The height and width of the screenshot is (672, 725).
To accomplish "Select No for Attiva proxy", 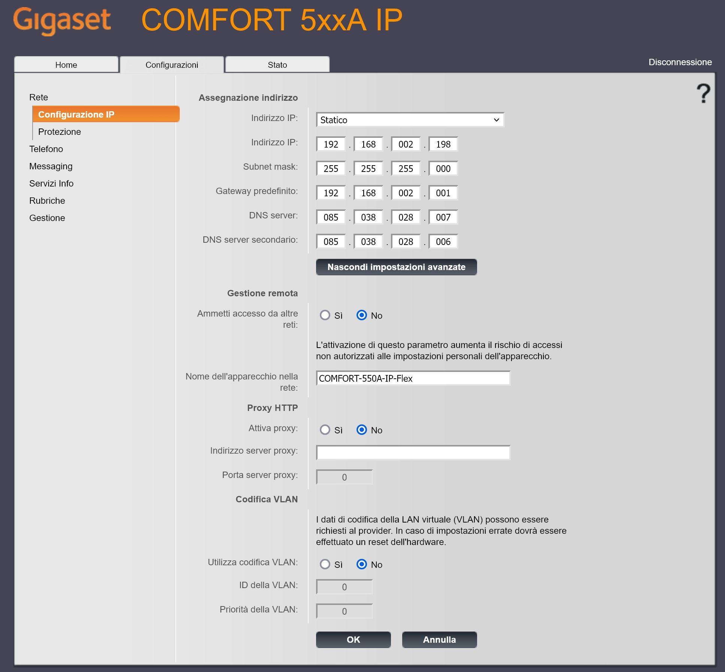I will point(361,430).
